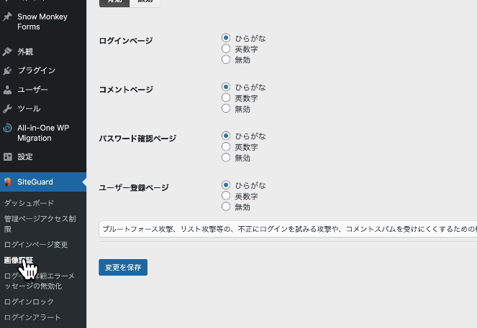The width and height of the screenshot is (477, 328).
Task: Open ログインページ変更 submenu link
Action: pos(36,245)
